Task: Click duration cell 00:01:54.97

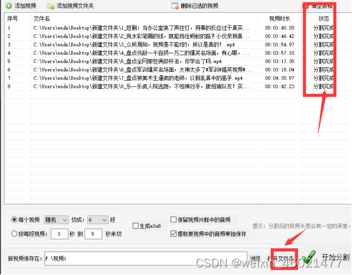Action: click(x=280, y=44)
